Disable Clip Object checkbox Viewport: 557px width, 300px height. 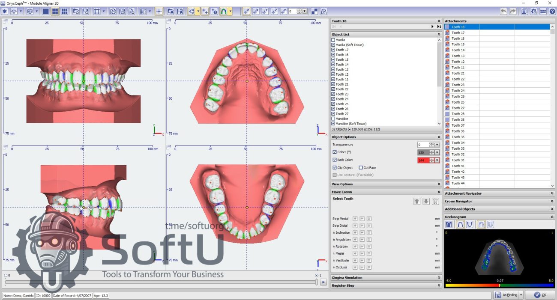pos(335,167)
